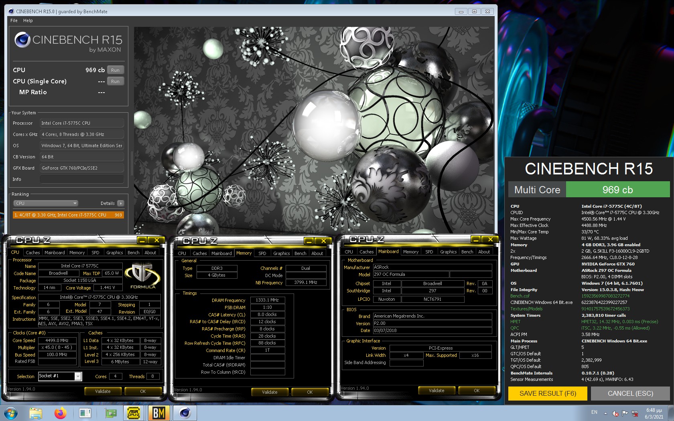Switch to Bench tab in left CPU-Z
Screen dimensions: 674x421
coord(134,253)
